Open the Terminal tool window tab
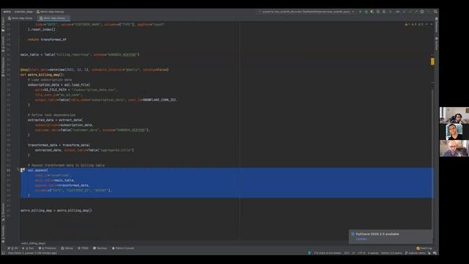469x264 pixels. (100, 248)
